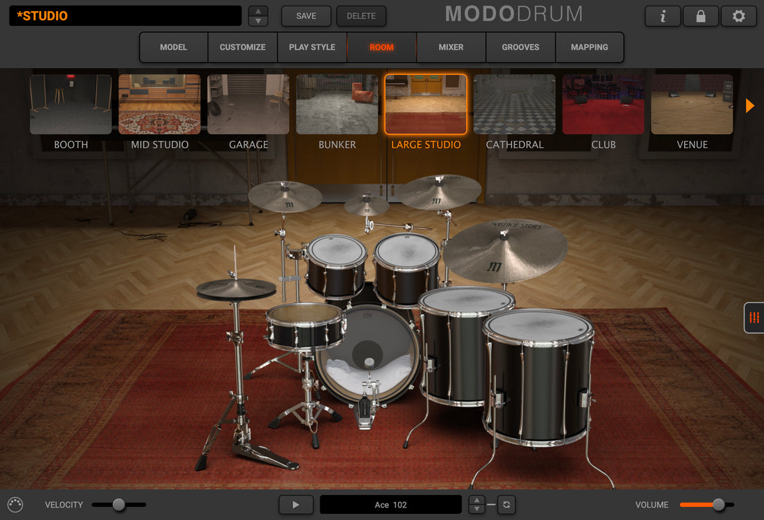The height and width of the screenshot is (520, 764).
Task: Click the left crash cymbal
Action: [x=285, y=197]
